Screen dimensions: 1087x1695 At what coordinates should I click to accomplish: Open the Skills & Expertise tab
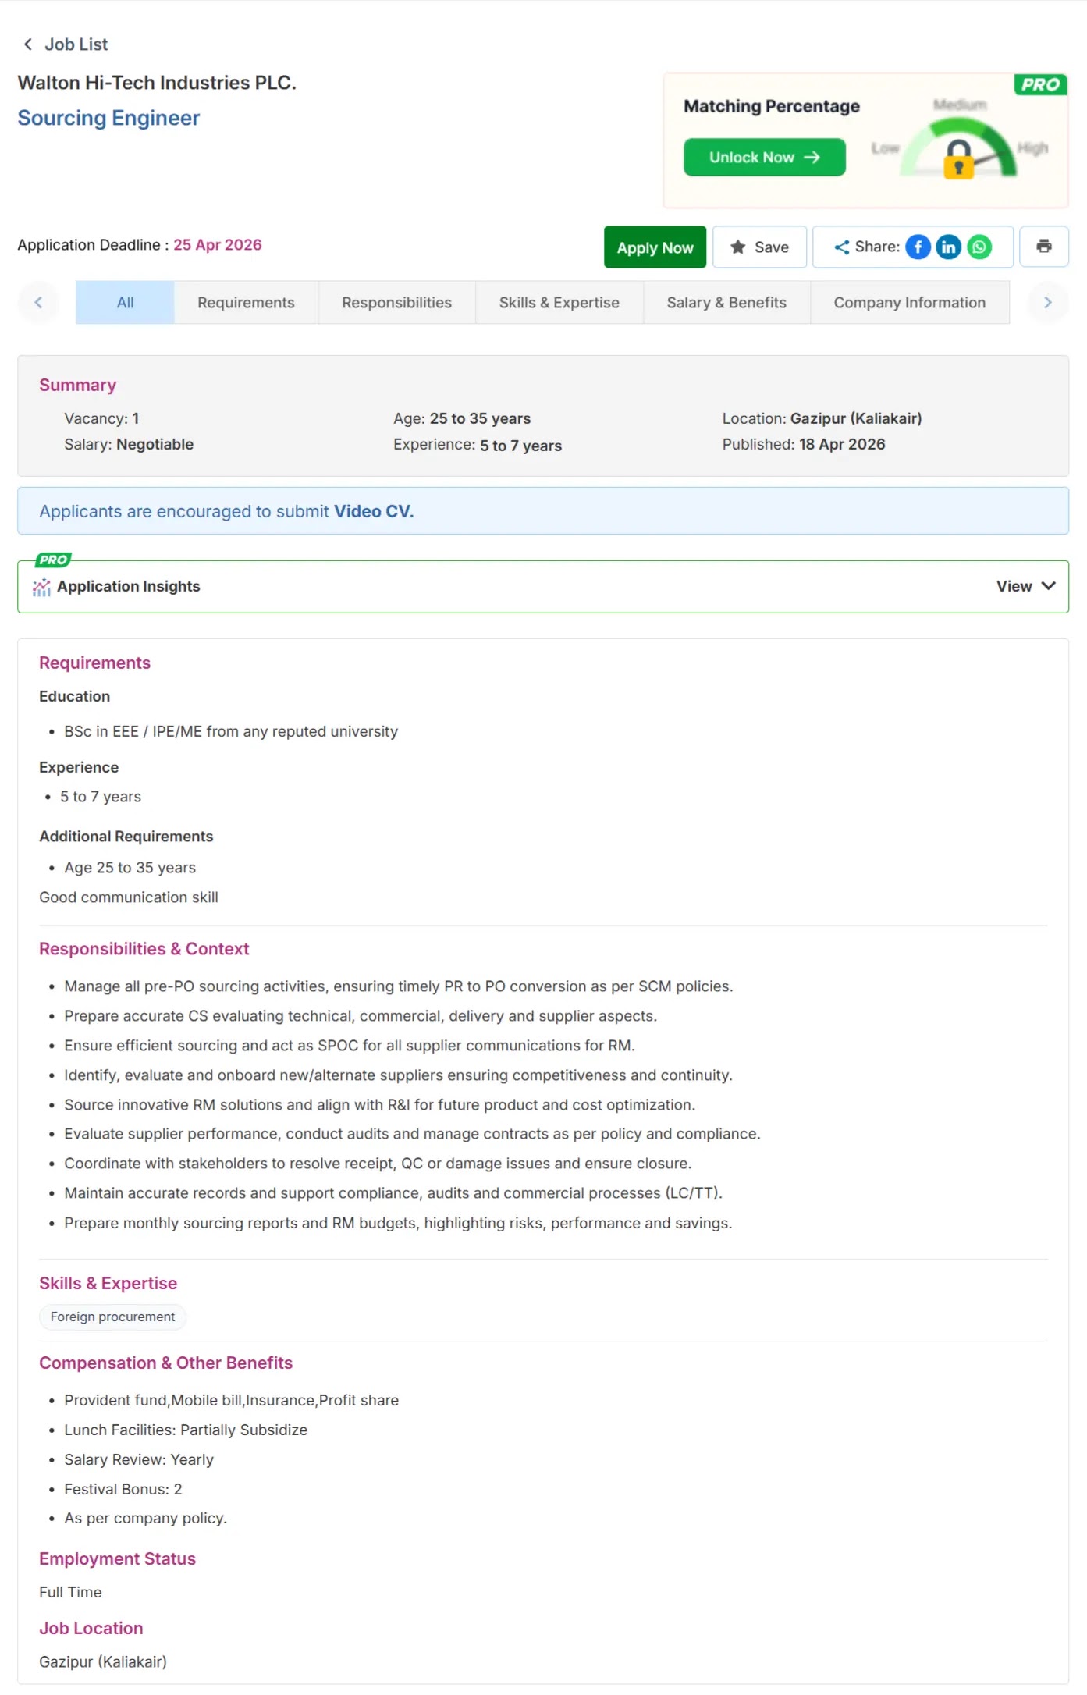point(559,303)
